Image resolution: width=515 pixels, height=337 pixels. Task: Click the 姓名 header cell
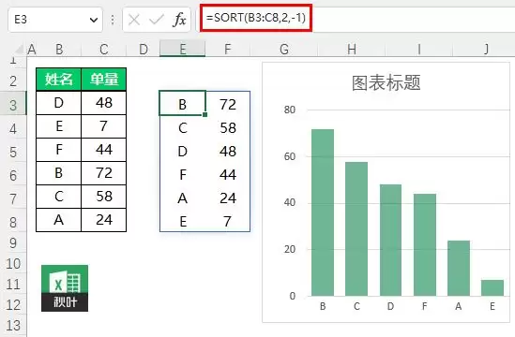(59, 80)
